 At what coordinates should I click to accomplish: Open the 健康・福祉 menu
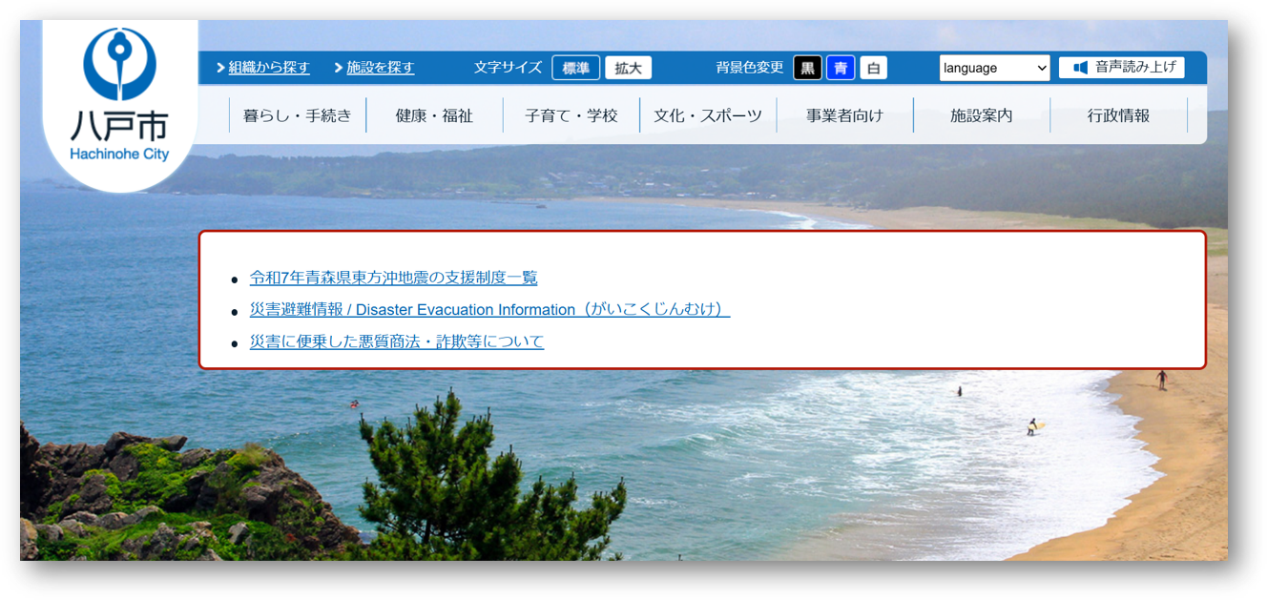coord(434,115)
